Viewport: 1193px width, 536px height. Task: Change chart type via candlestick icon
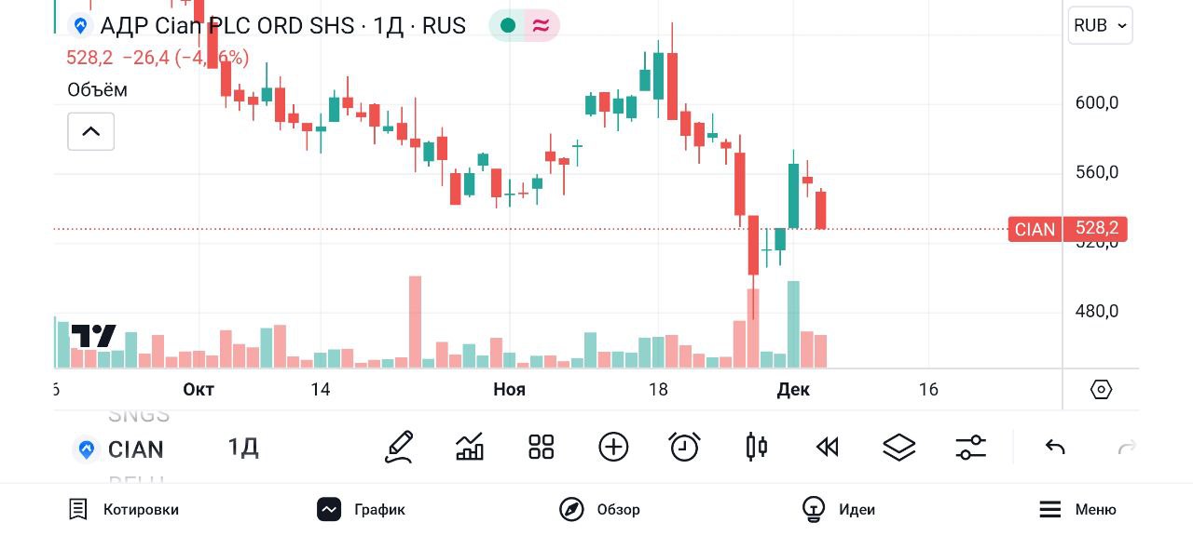coord(756,448)
